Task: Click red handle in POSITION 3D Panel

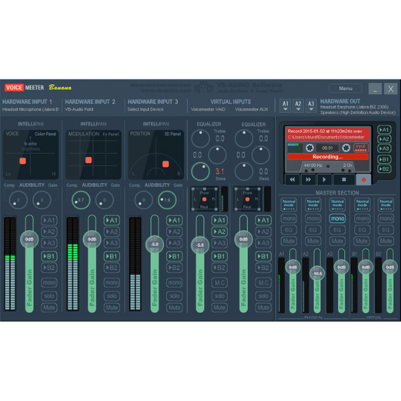Action: (x=166, y=164)
